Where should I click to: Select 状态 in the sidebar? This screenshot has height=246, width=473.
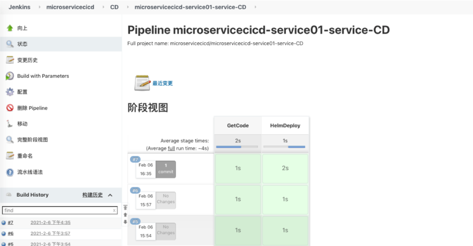[22, 44]
